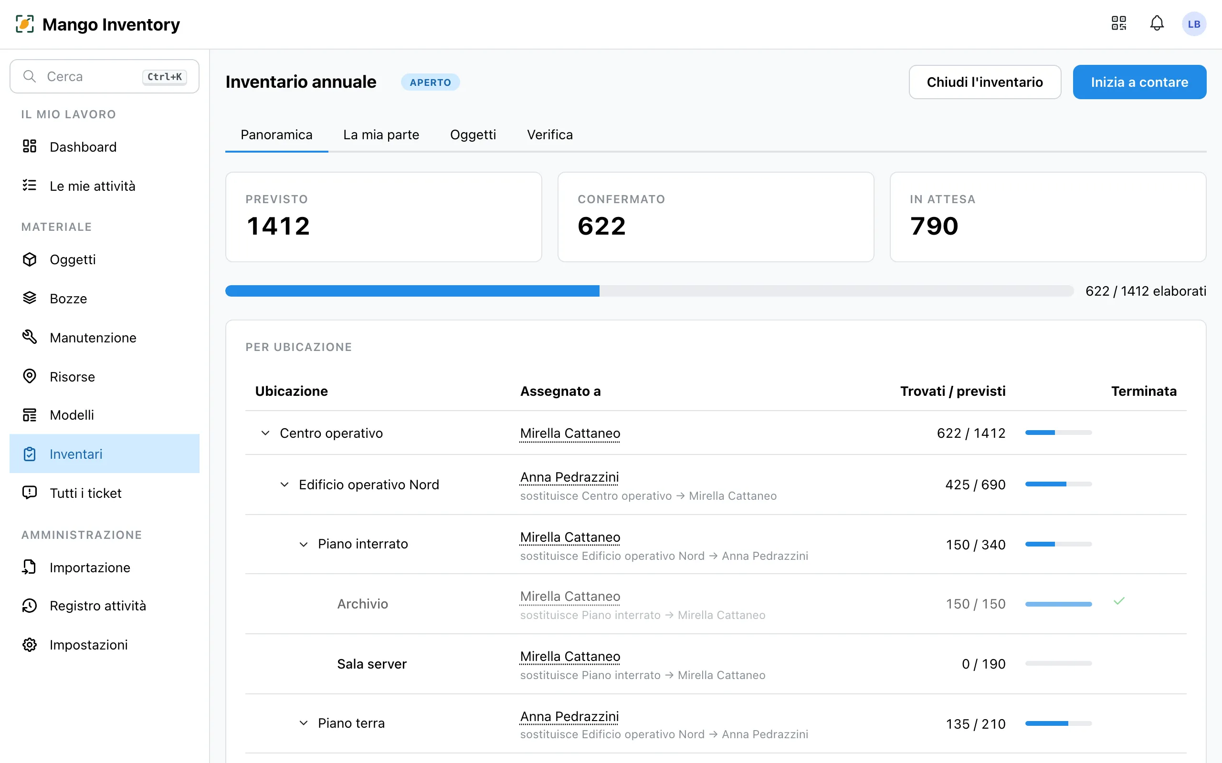Click the Modelli template icon

pos(29,415)
